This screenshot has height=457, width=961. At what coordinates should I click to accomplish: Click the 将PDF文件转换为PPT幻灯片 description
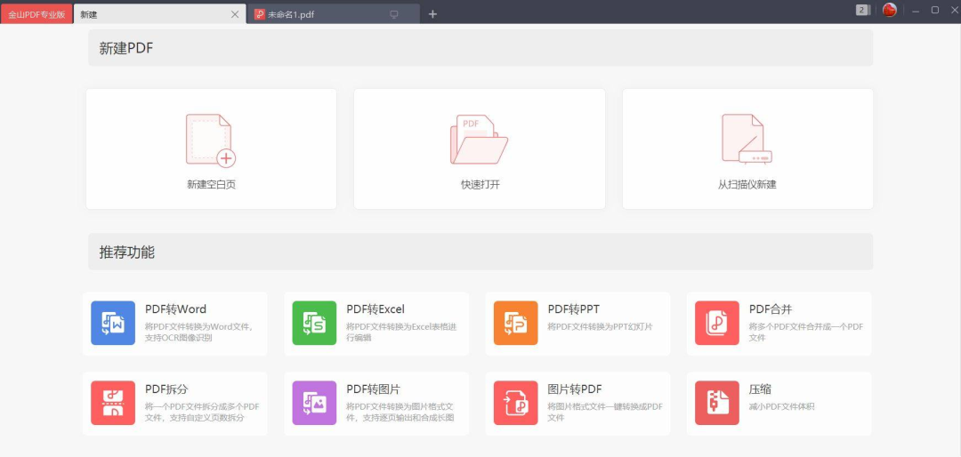coord(600,326)
